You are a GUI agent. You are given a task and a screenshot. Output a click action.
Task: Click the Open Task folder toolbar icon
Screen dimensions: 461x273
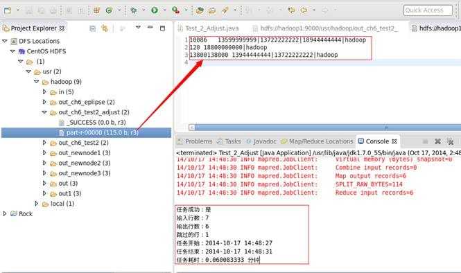pyautogui.click(x=212, y=10)
